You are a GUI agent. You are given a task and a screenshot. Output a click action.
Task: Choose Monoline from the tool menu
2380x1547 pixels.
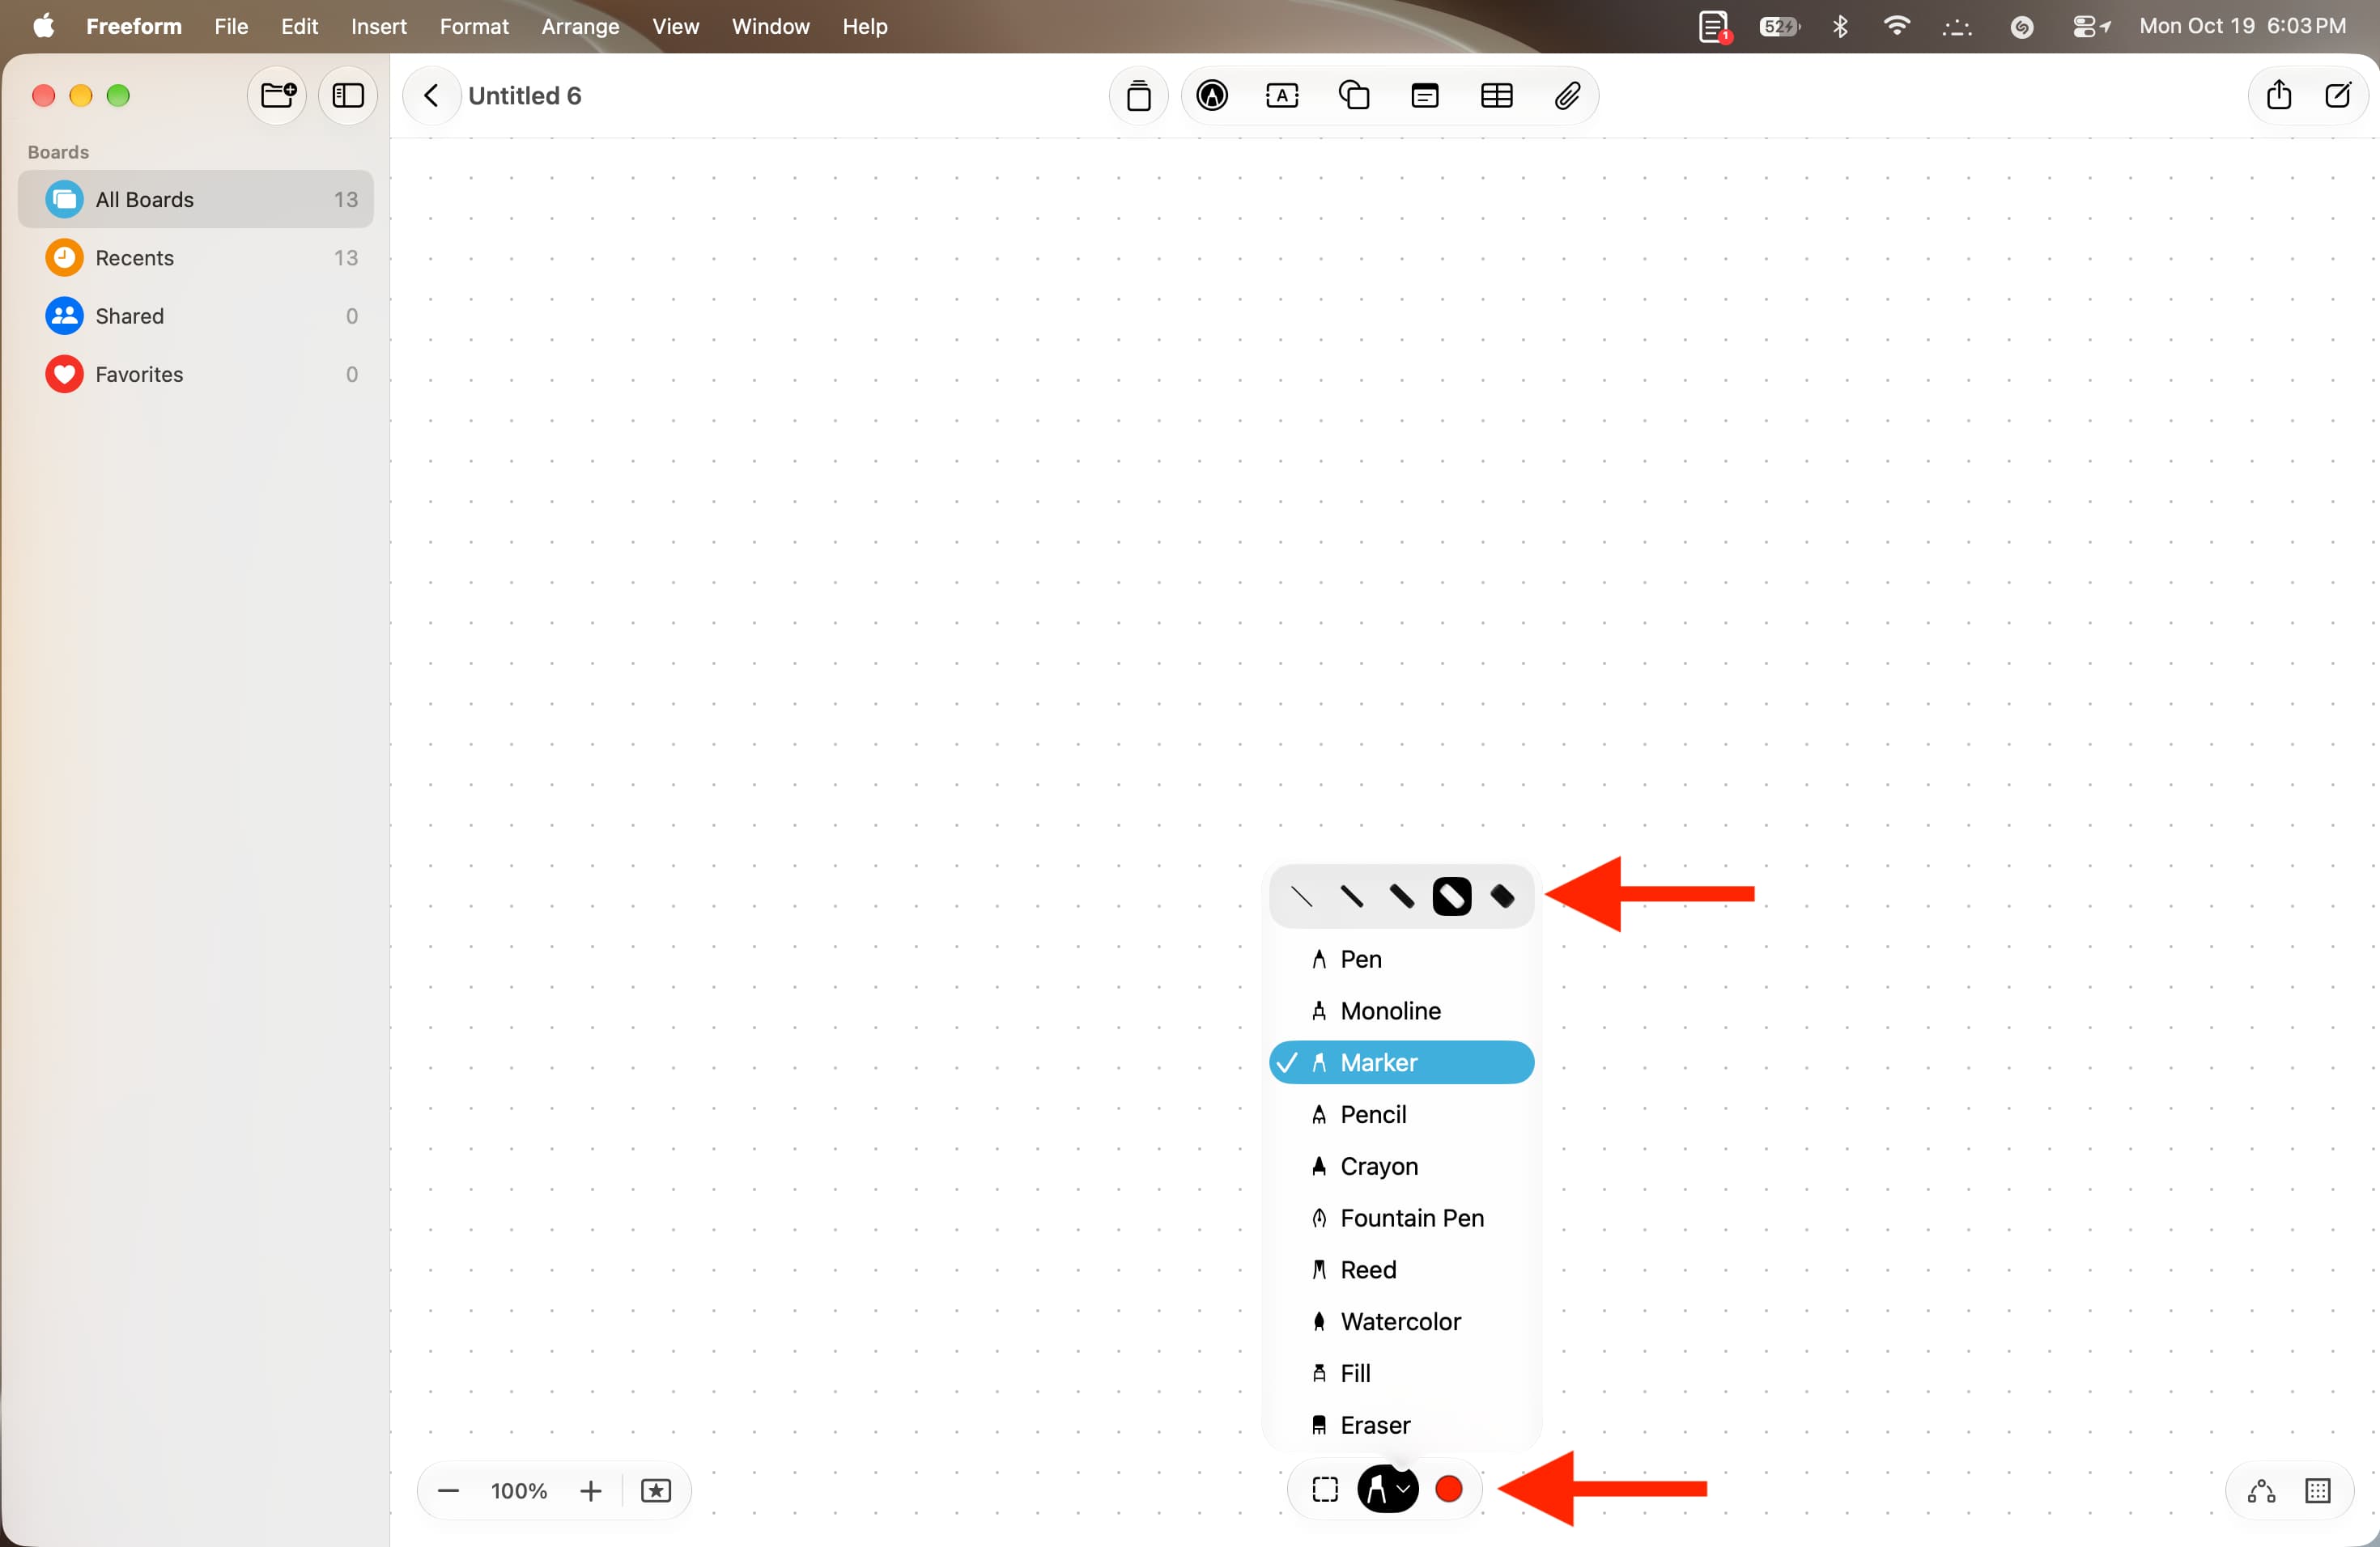click(x=1401, y=1011)
